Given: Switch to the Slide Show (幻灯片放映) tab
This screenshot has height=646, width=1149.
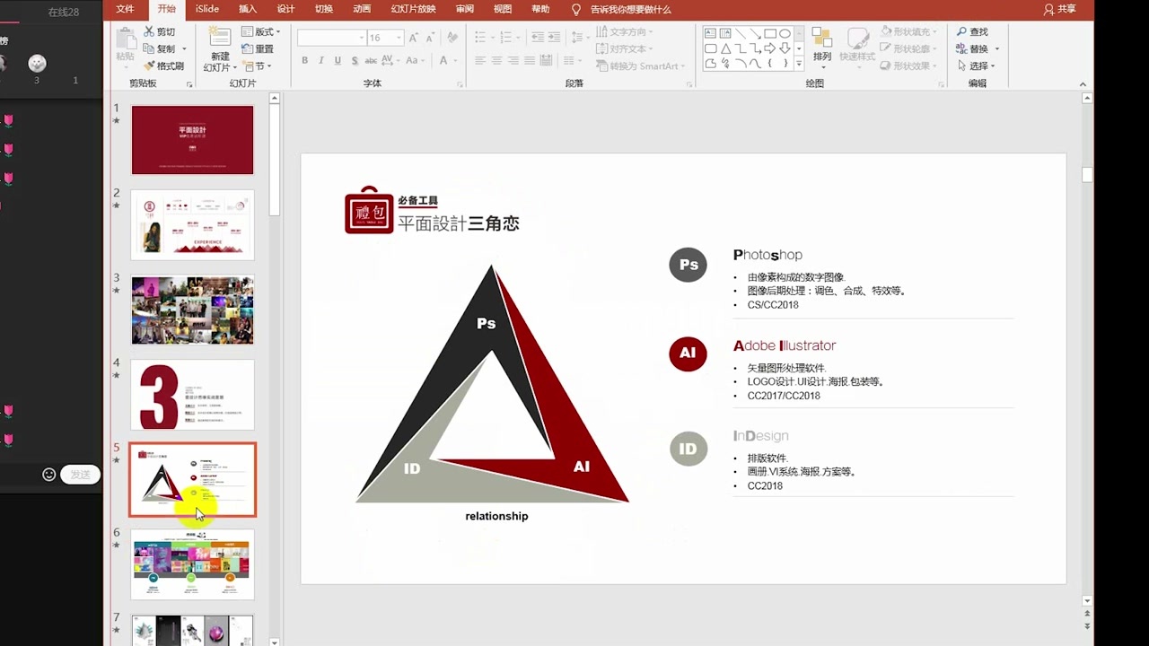Looking at the screenshot, I should [x=414, y=9].
